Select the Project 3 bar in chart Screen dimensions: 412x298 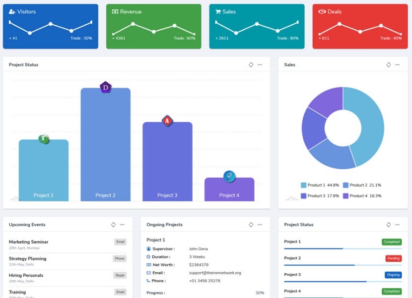[x=167, y=162]
